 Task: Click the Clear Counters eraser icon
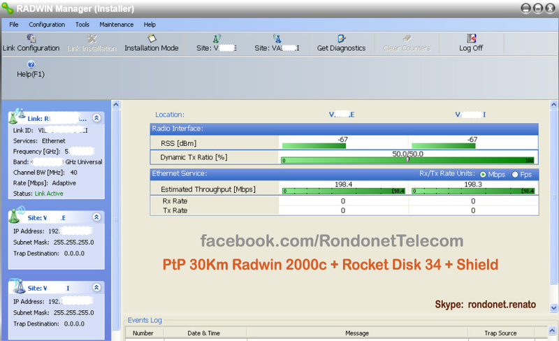(x=407, y=38)
